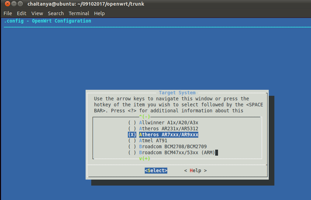
Task: Open the Terminal menu
Action: (79, 13)
